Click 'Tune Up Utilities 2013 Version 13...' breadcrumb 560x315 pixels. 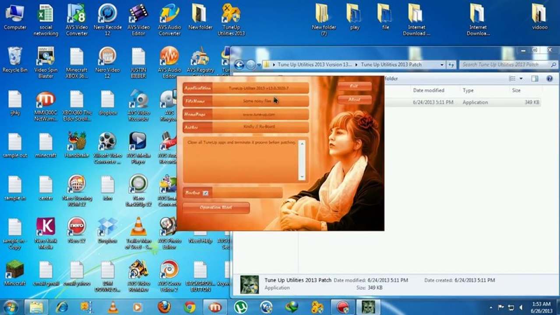pyautogui.click(x=315, y=65)
